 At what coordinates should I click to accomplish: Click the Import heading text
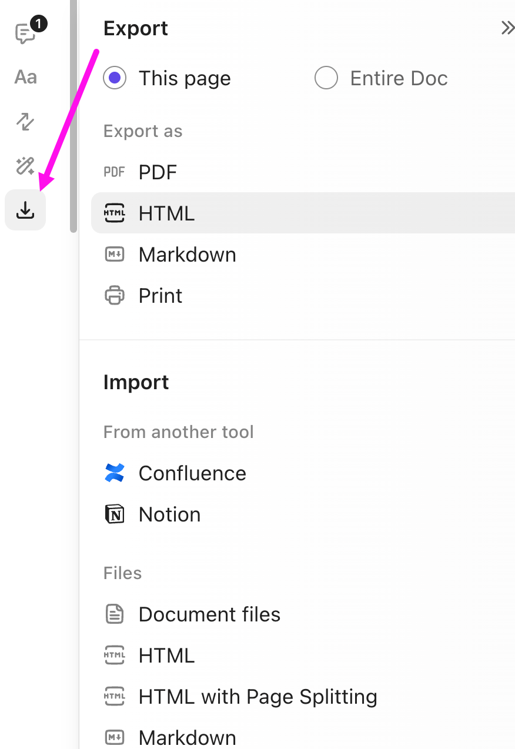(x=136, y=382)
